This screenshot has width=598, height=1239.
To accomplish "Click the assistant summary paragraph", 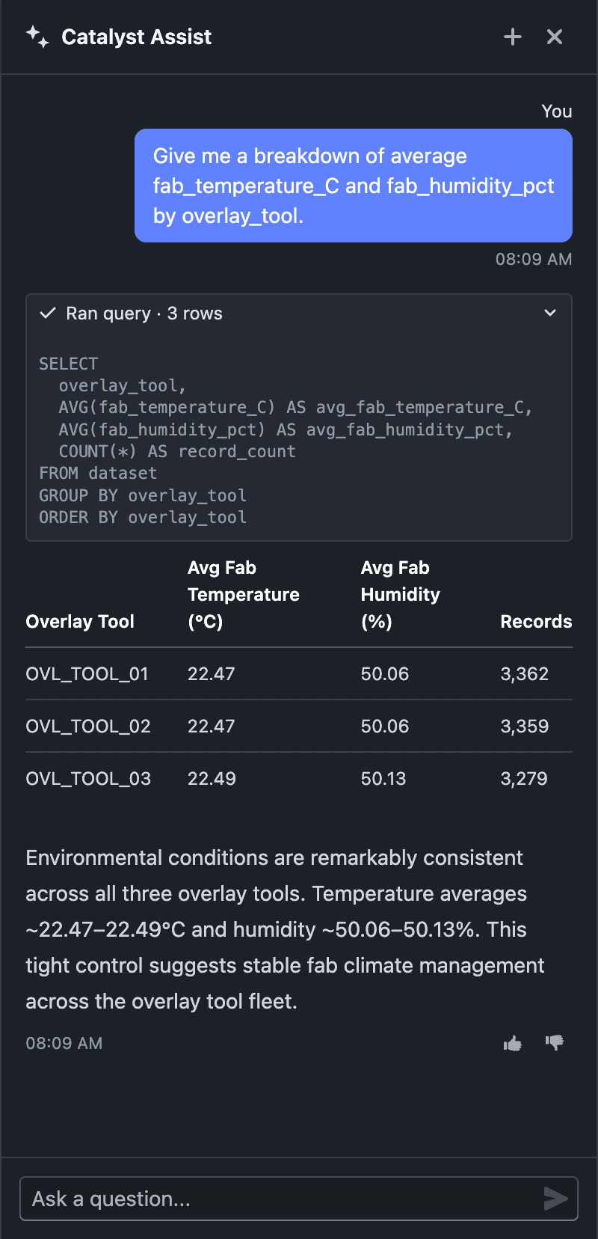I will (286, 929).
